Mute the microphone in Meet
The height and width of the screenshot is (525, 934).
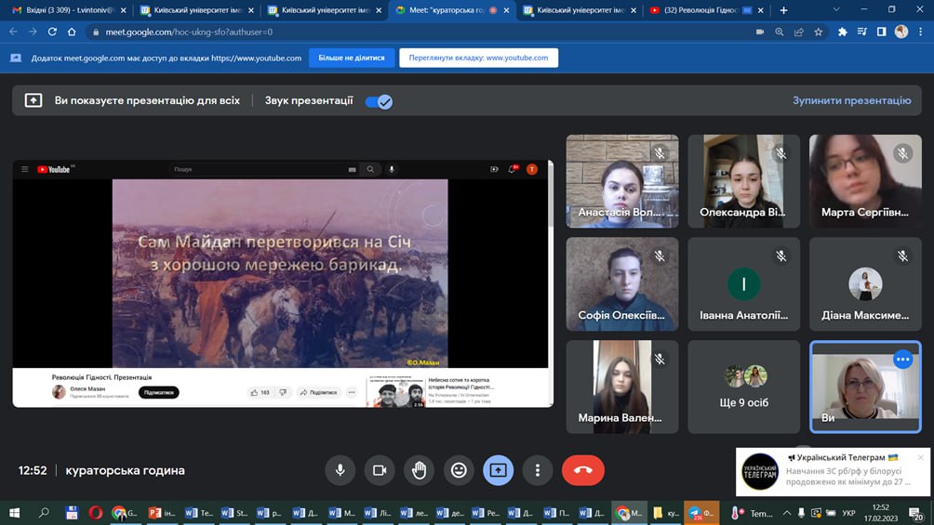(x=340, y=470)
